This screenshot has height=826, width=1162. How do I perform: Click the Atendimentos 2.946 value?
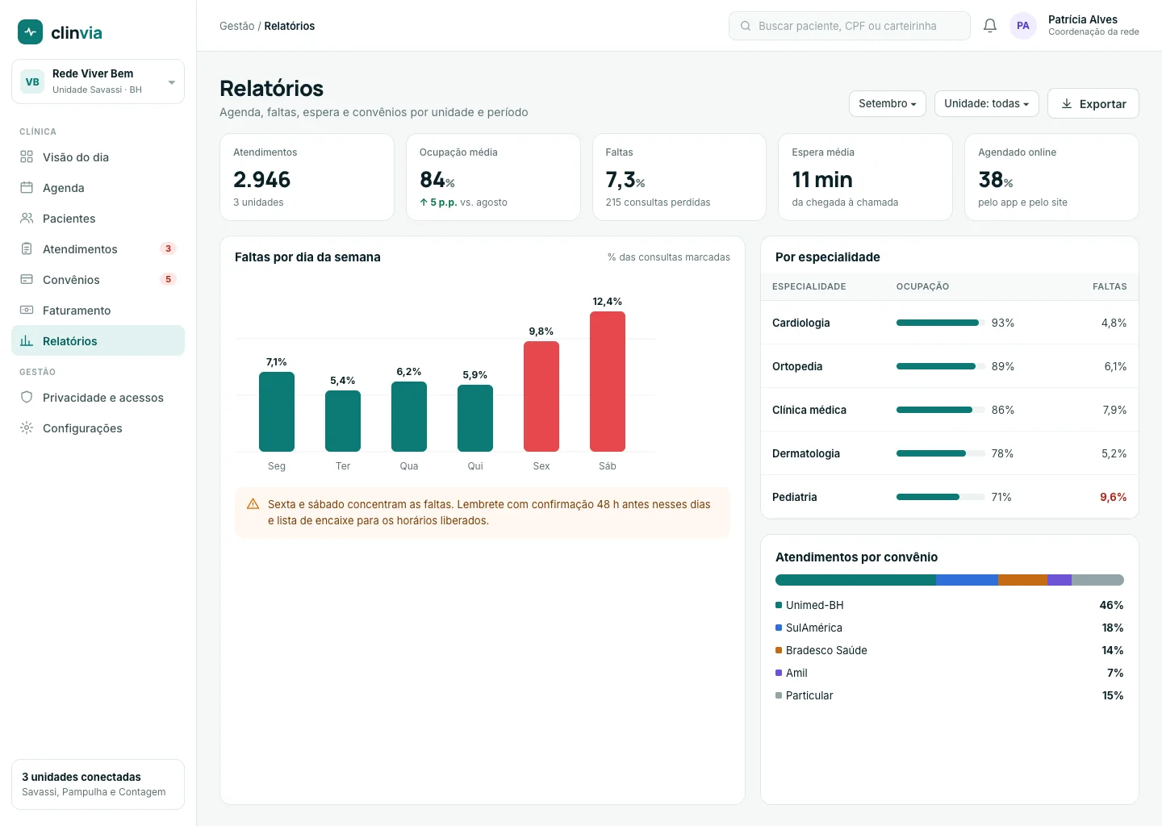[x=262, y=179]
